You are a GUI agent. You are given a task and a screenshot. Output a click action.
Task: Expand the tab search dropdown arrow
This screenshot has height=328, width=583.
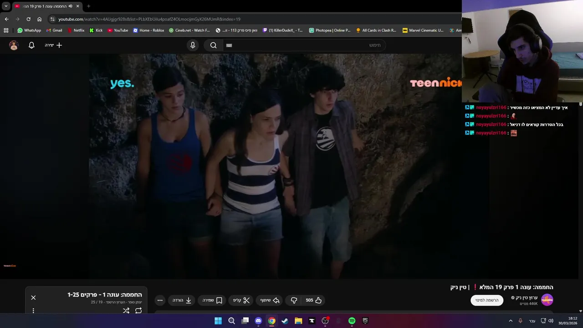click(6, 6)
